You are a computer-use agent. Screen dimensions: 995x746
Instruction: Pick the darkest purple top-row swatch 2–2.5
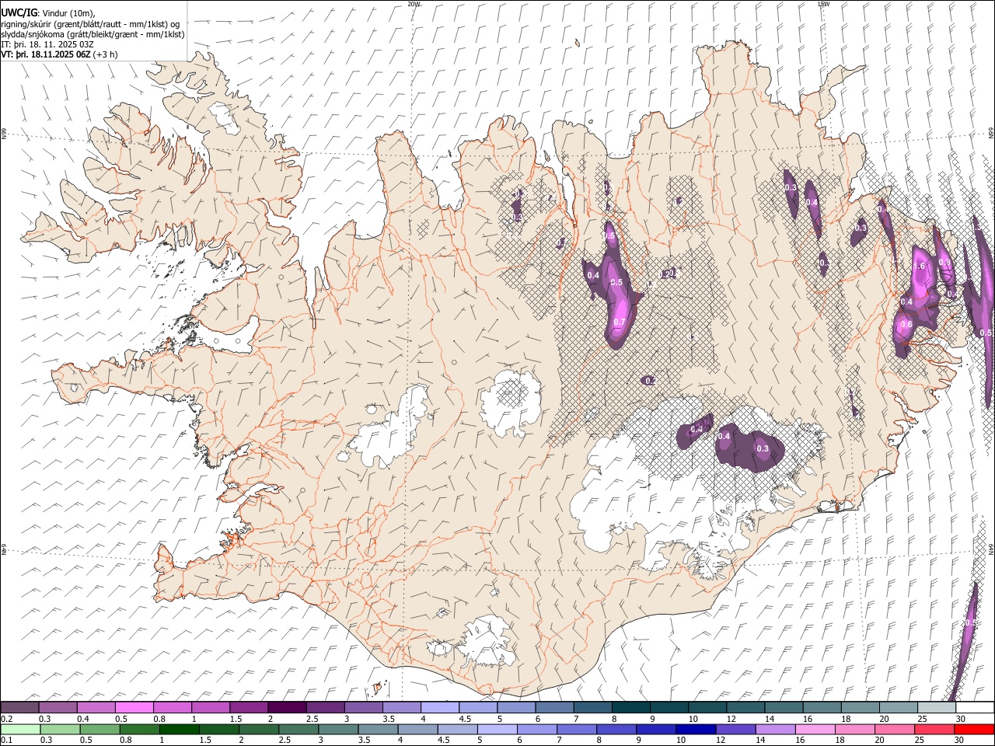pyautogui.click(x=287, y=708)
